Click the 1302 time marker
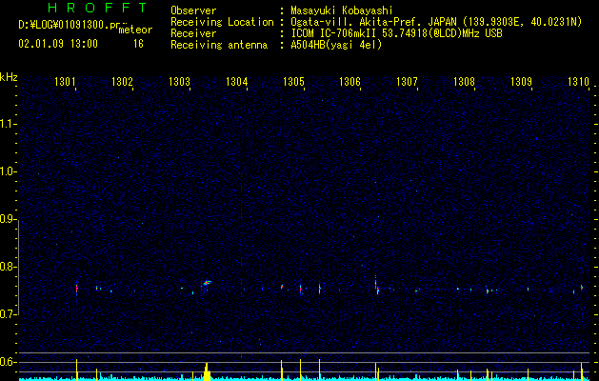This screenshot has width=599, height=381. click(122, 81)
